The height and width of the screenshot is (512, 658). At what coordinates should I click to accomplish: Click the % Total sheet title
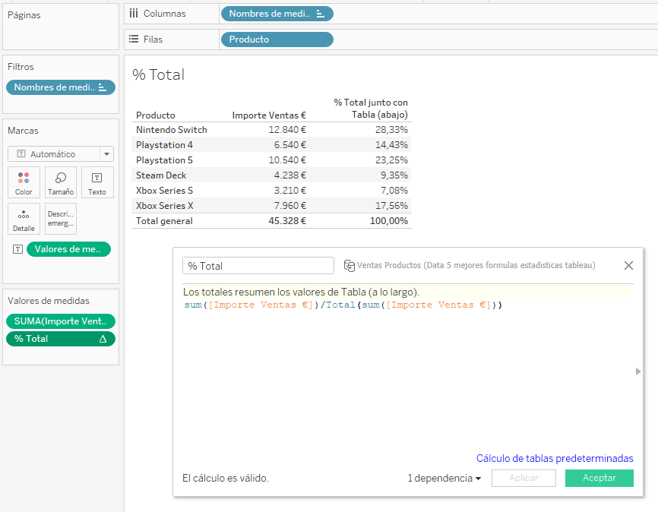[x=158, y=74]
